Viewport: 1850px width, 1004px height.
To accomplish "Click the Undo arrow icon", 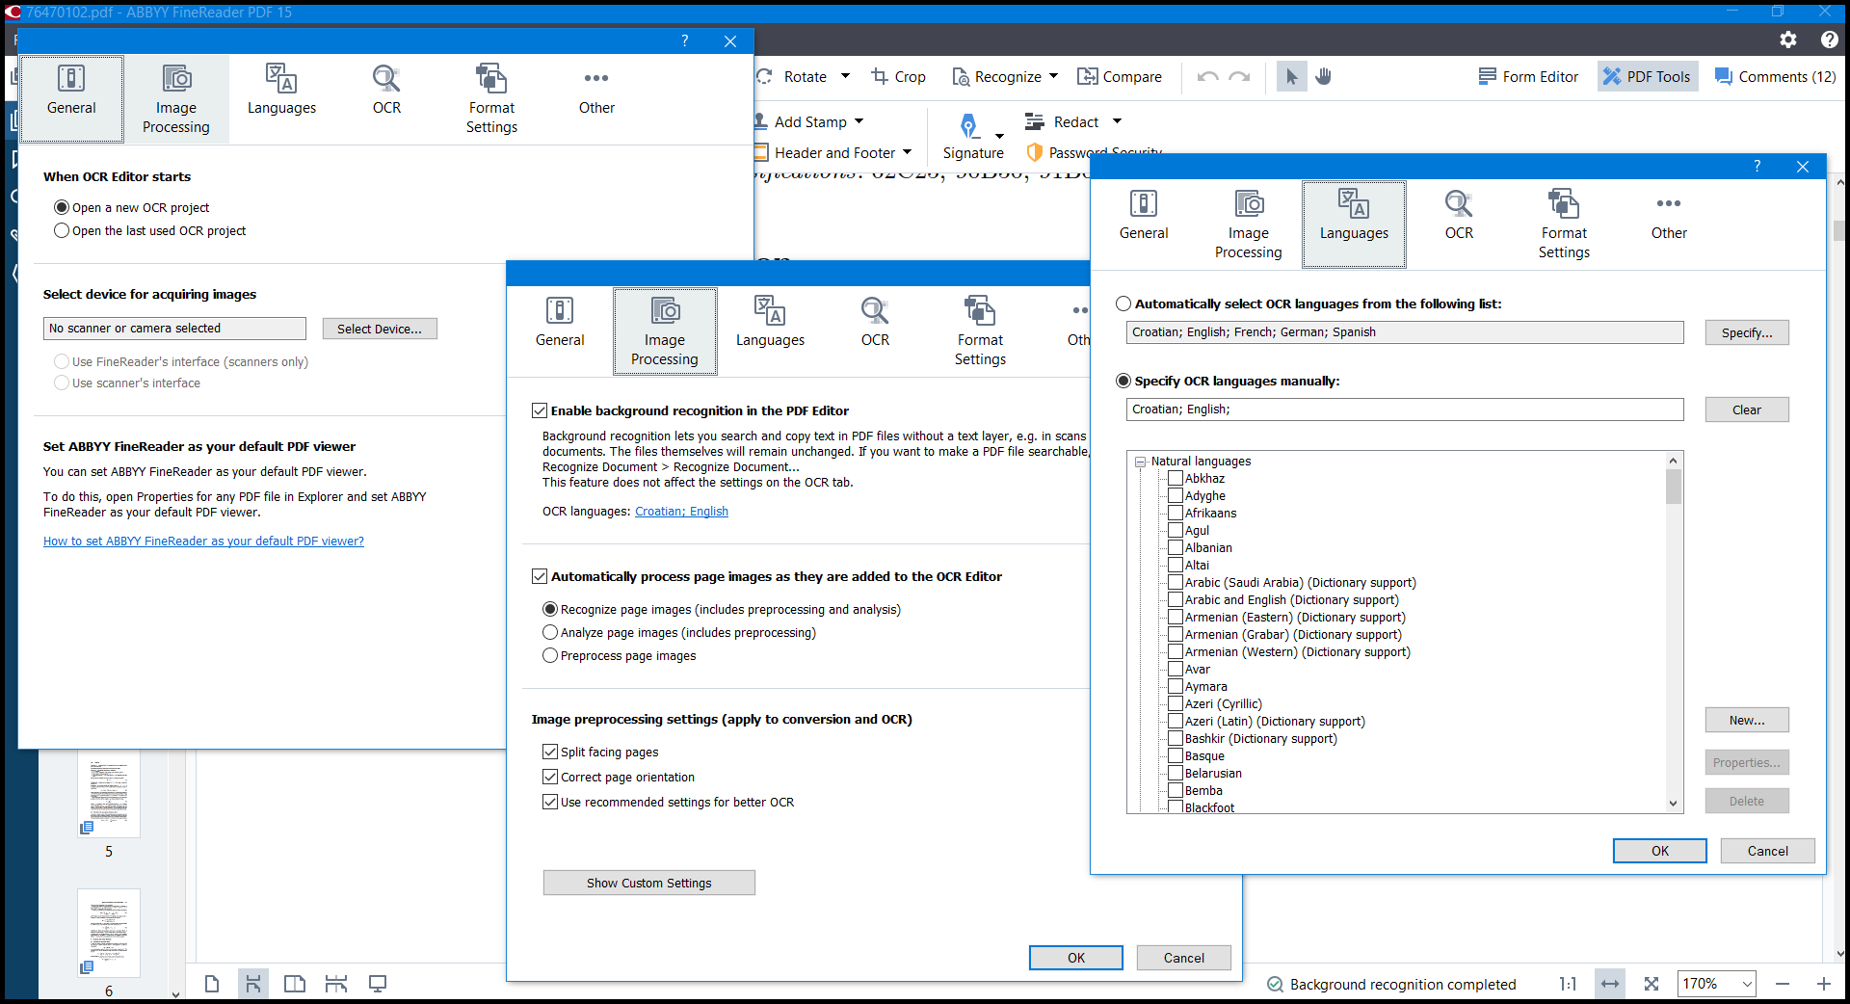I will 1207,77.
